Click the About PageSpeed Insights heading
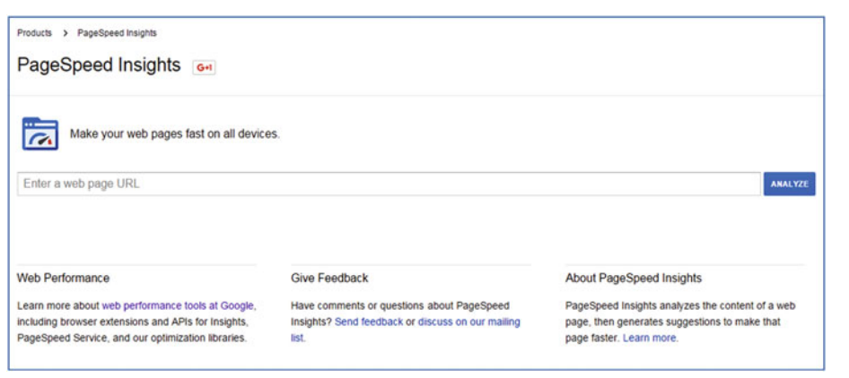 (634, 278)
